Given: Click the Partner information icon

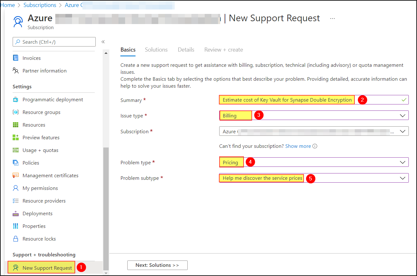Looking at the screenshot, I should pyautogui.click(x=15, y=71).
